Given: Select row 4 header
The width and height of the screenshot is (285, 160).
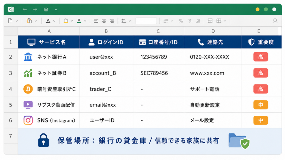Looking at the screenshot, I should (x=11, y=89).
